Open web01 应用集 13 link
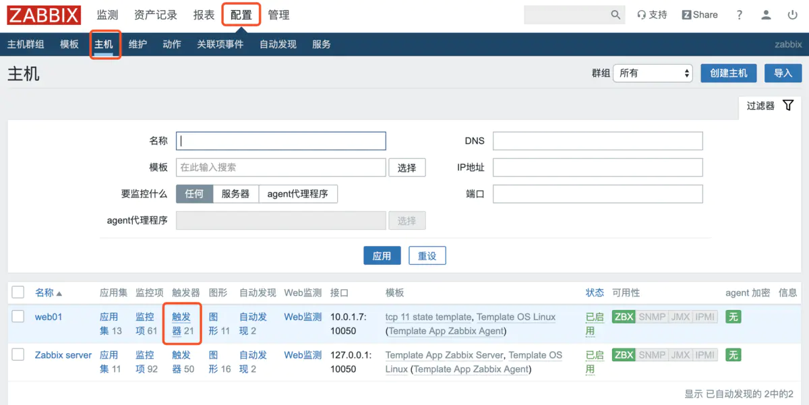The image size is (809, 405). [x=111, y=323]
